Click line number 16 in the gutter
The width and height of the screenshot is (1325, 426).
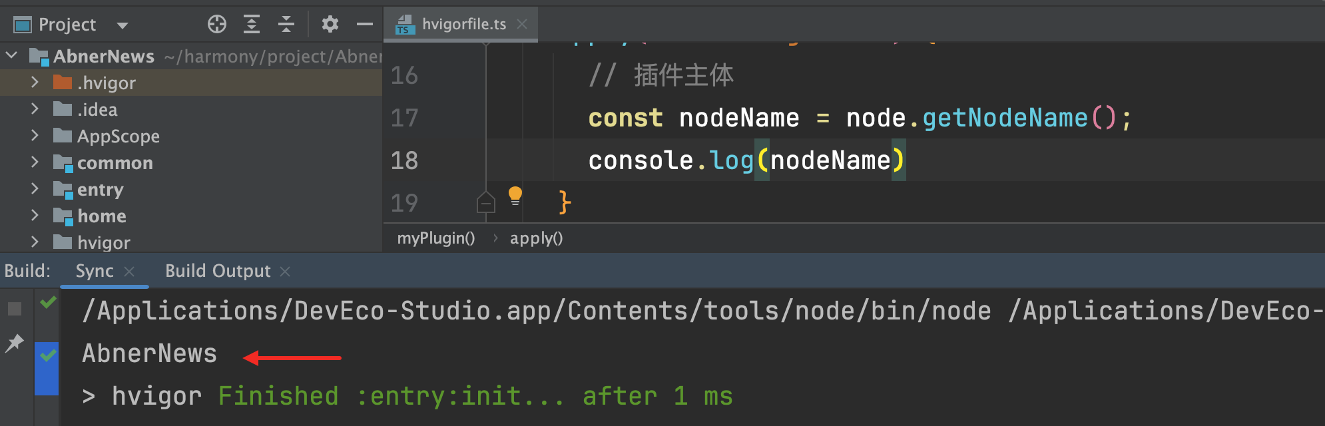coord(404,75)
